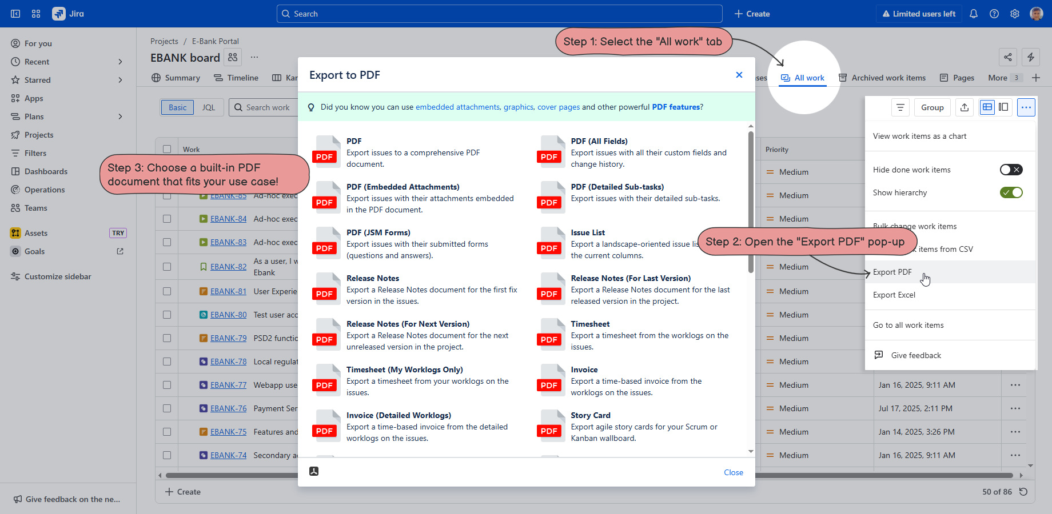1052x514 pixels.
Task: Click the Limited users left button
Action: (919, 14)
